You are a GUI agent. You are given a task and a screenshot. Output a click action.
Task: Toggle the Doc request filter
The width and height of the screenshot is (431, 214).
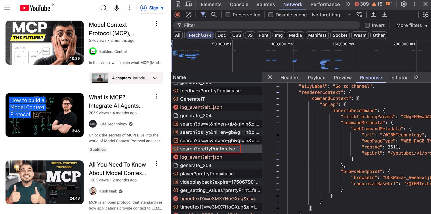222,35
